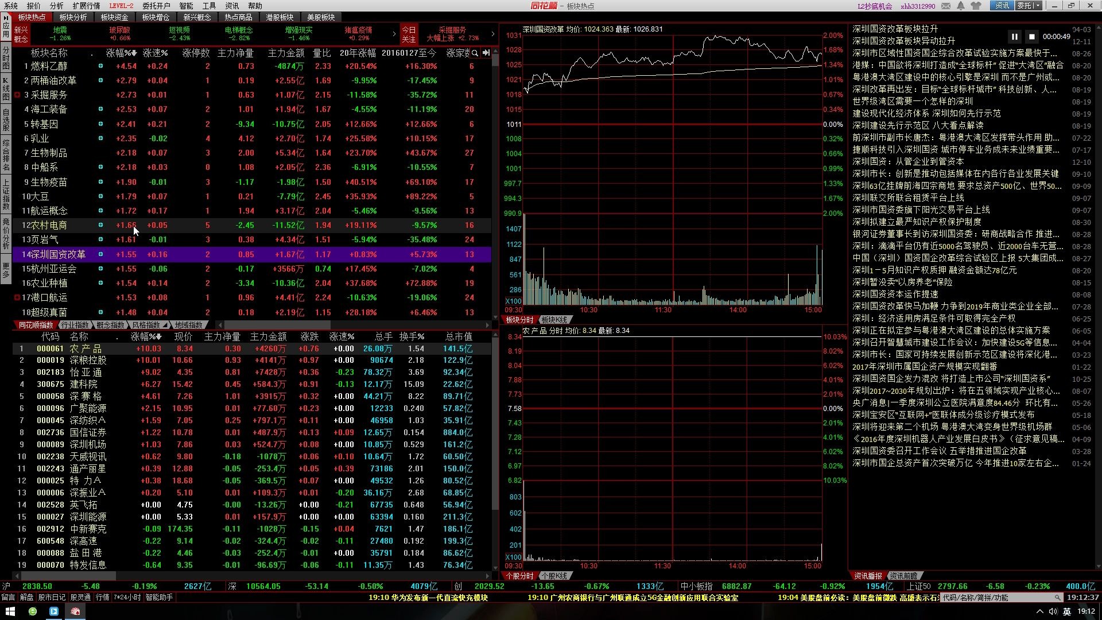Toggle the red flag on 采掘服务 row
The image size is (1102, 620).
coord(17,95)
